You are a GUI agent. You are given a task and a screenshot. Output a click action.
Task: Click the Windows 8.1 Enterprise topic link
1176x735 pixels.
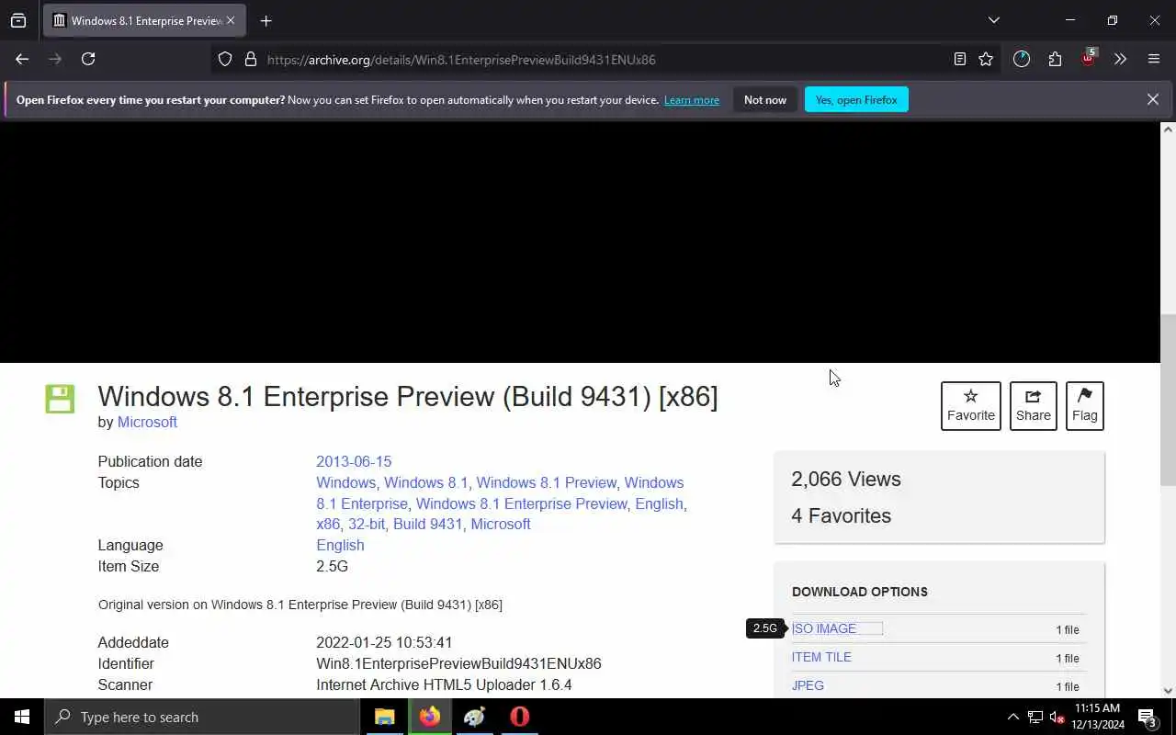(x=362, y=503)
